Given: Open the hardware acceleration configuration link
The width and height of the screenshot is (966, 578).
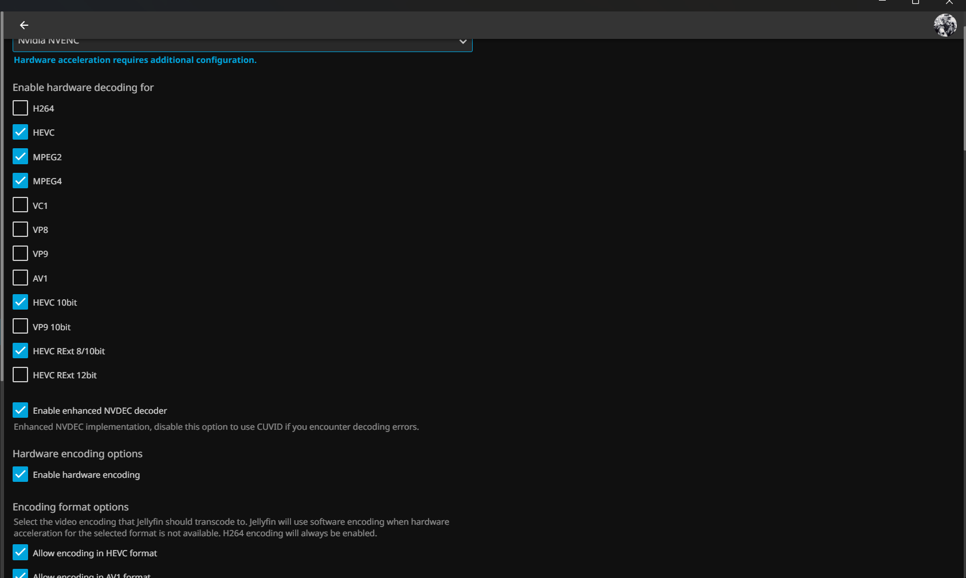Looking at the screenshot, I should [135, 60].
